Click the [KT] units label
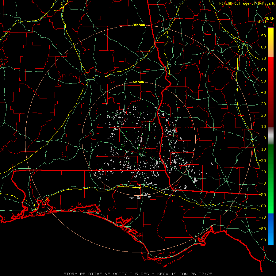 262,21
